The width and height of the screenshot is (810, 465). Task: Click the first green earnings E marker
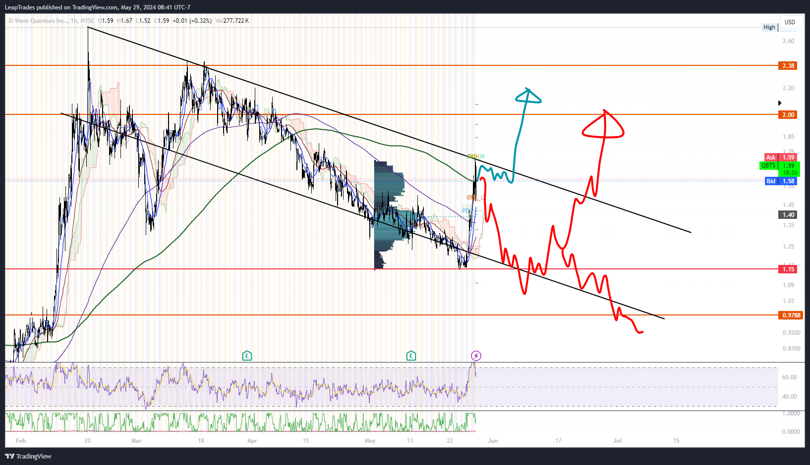(x=247, y=356)
